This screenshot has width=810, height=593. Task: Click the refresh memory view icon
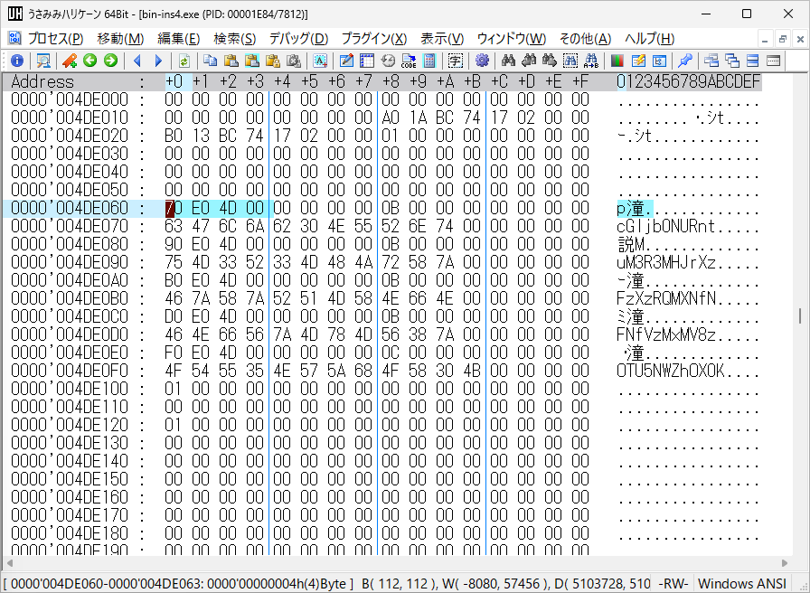pos(183,61)
